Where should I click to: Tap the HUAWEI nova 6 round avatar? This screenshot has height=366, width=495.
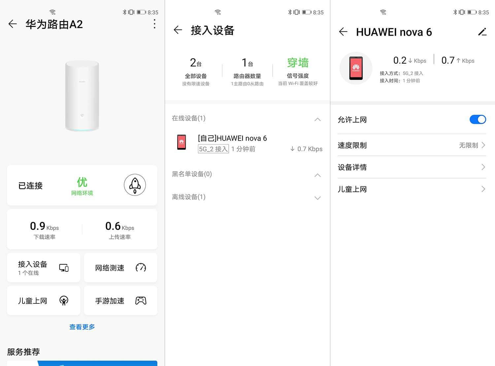pos(356,68)
